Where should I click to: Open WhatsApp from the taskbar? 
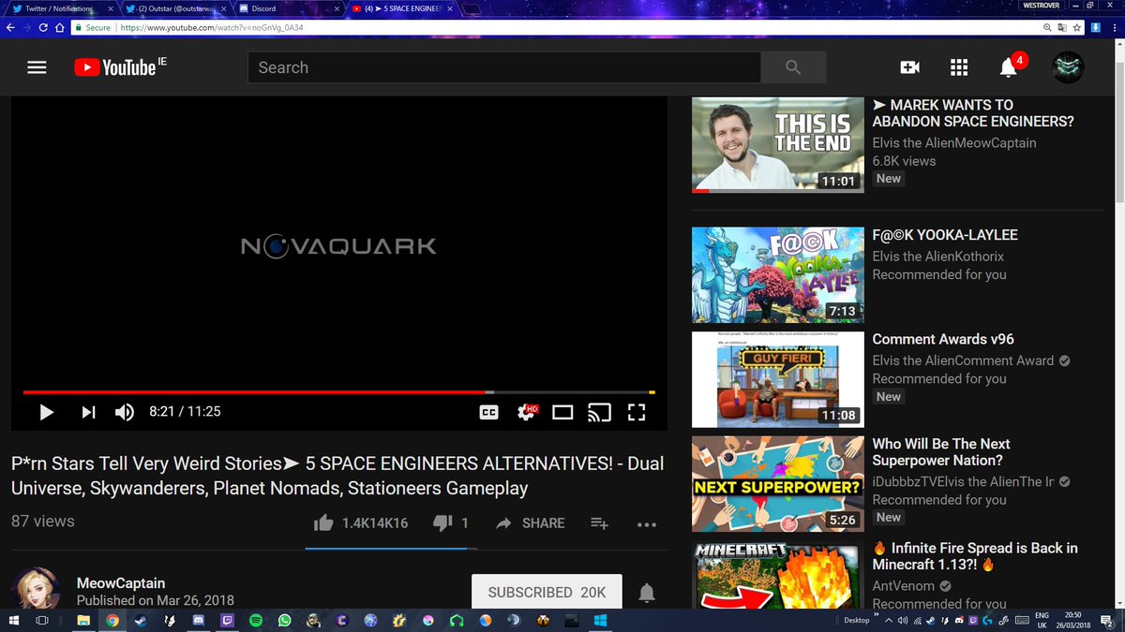click(x=285, y=620)
